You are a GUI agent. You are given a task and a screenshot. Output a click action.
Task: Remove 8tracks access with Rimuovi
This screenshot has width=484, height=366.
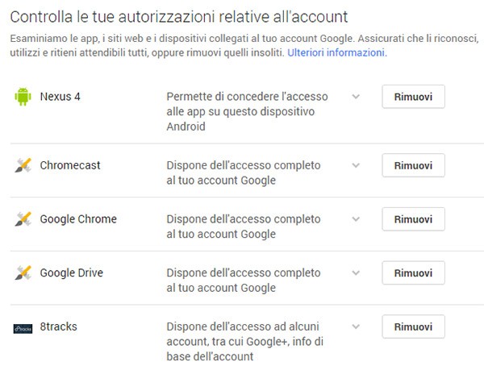click(413, 326)
